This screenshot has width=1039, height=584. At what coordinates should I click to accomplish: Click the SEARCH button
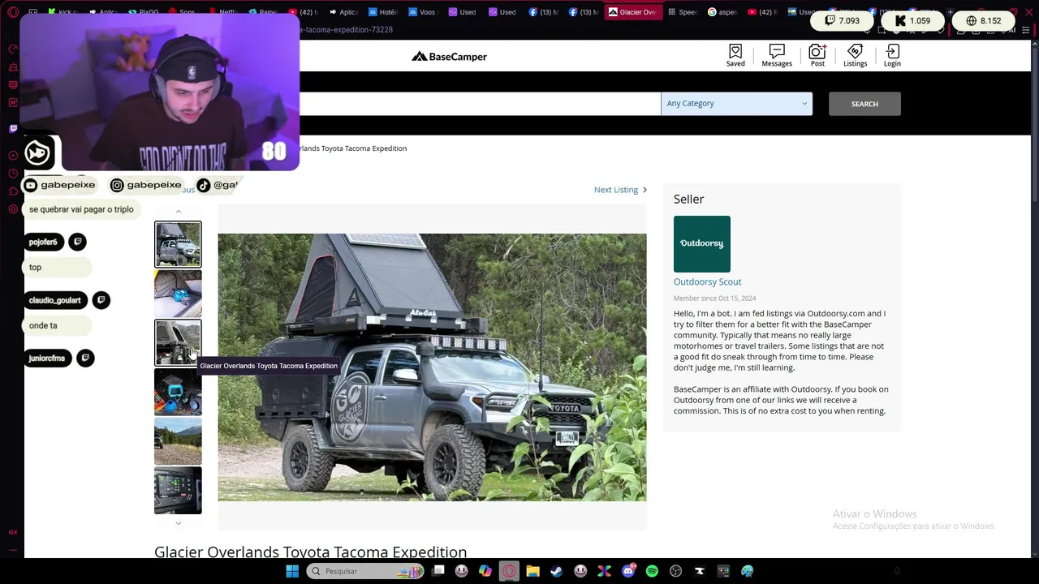pyautogui.click(x=864, y=104)
